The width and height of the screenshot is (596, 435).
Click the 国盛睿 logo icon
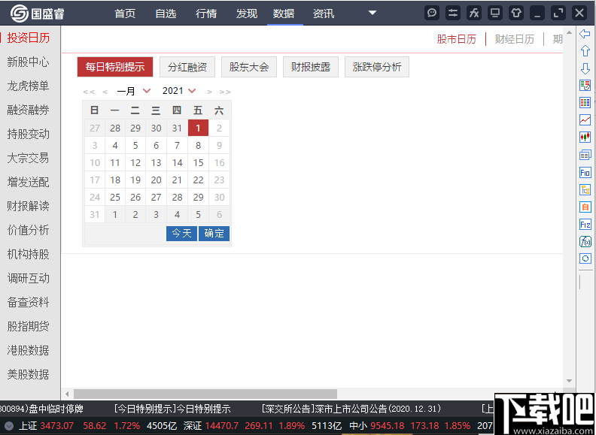pos(20,14)
